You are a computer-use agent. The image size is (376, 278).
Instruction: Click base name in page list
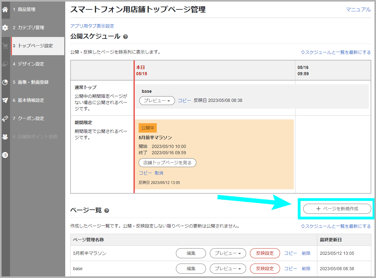[x=78, y=269]
